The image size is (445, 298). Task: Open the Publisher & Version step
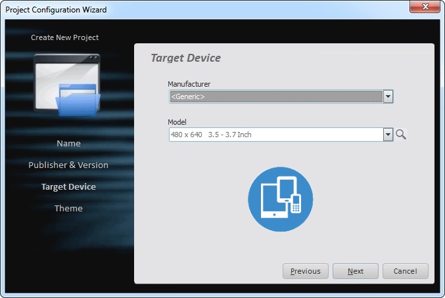click(x=68, y=165)
